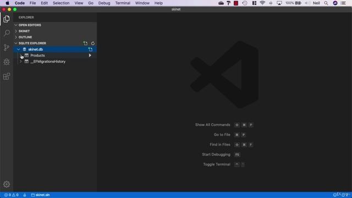Screen dimensions: 352x198
Task: Click the Time Machine icon in menu bar
Action: [245, 3]
